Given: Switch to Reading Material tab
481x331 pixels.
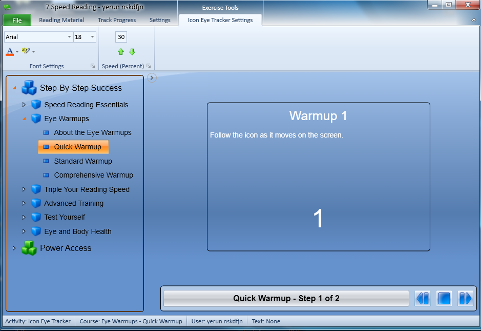Looking at the screenshot, I should 61,20.
